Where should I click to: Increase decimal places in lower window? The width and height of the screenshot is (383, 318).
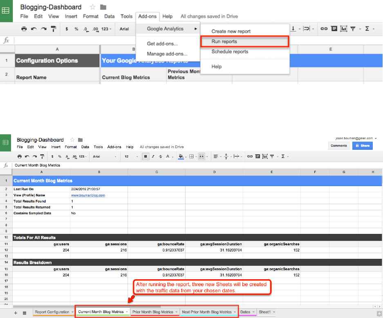click(74, 157)
